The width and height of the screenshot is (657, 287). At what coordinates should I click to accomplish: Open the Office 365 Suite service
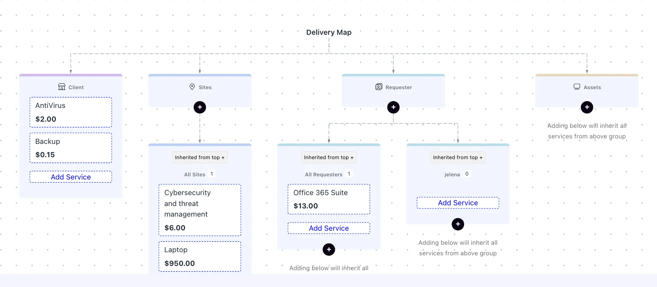click(329, 199)
